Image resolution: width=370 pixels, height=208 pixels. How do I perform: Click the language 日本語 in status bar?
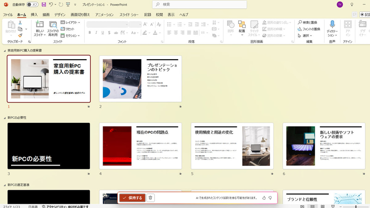pyautogui.click(x=33, y=207)
